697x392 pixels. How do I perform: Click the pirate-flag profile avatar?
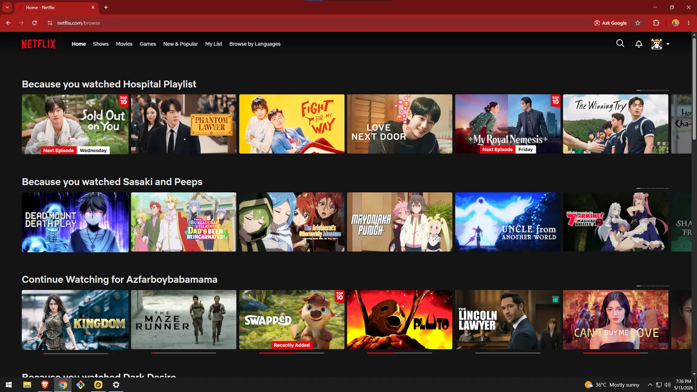click(656, 44)
